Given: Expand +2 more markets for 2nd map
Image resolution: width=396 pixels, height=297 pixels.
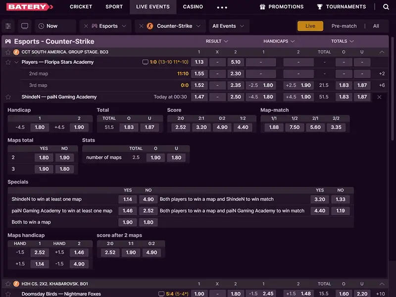Looking at the screenshot, I should [x=382, y=74].
